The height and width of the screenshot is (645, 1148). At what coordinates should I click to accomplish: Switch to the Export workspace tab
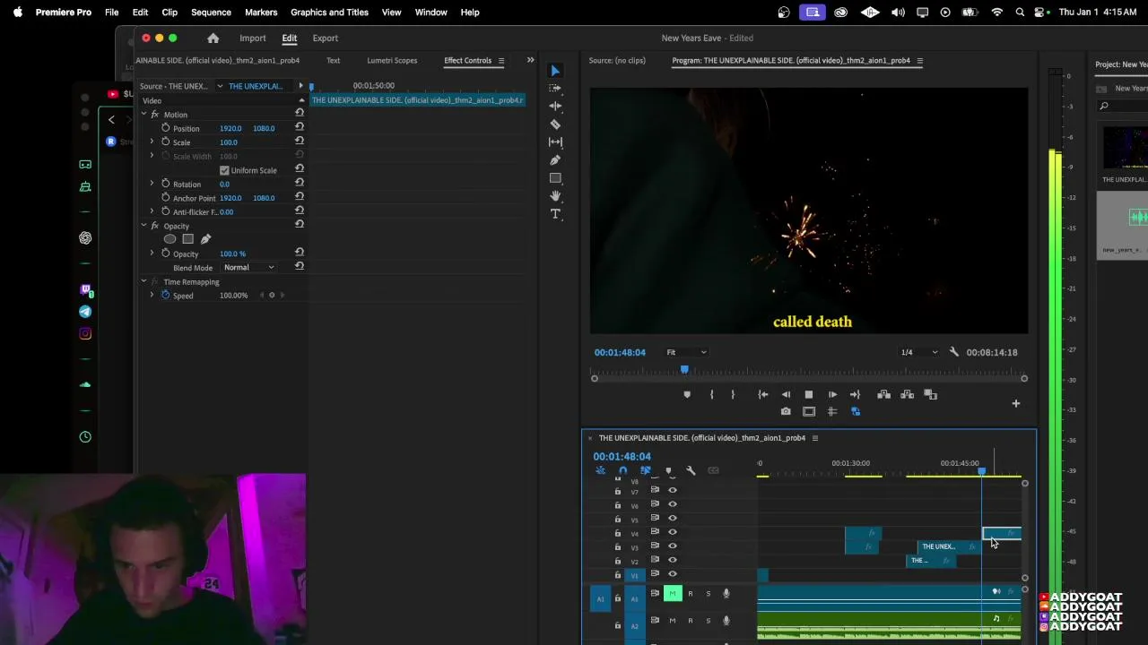point(325,39)
